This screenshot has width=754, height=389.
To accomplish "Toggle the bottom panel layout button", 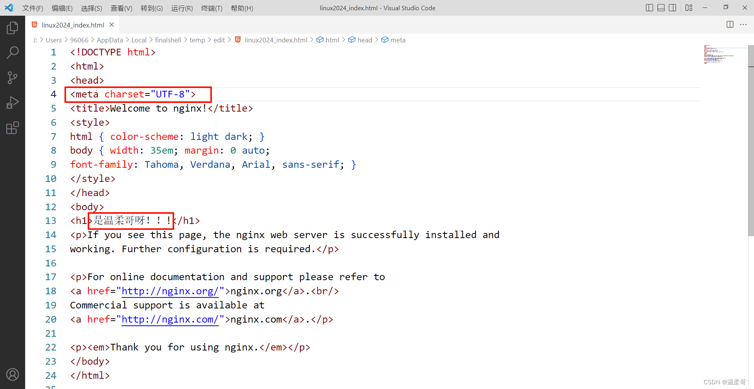I will point(661,7).
